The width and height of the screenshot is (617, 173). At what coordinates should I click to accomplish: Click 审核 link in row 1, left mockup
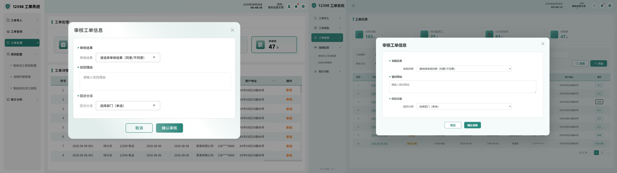point(289,90)
